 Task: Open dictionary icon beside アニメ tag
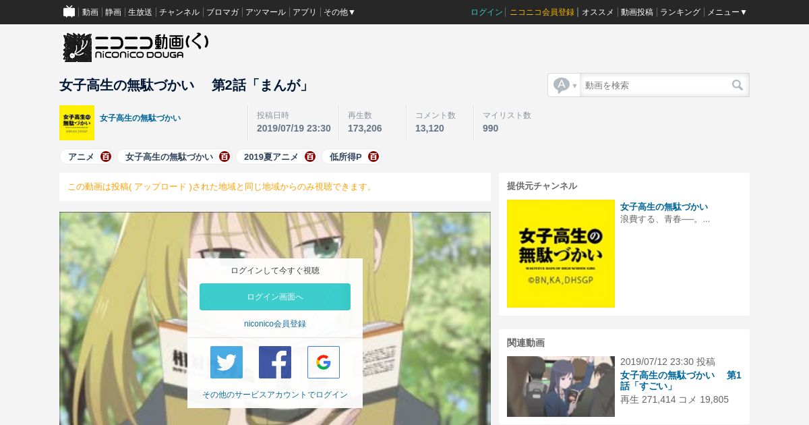pyautogui.click(x=106, y=157)
